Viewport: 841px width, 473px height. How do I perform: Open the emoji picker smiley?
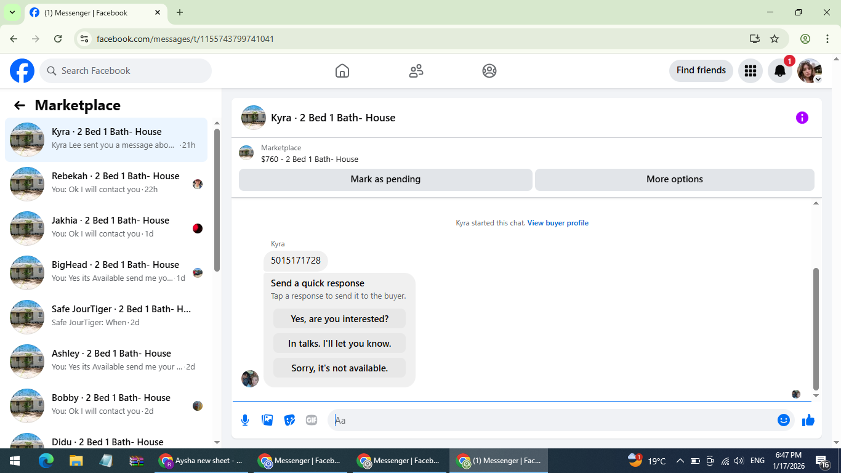click(784, 420)
